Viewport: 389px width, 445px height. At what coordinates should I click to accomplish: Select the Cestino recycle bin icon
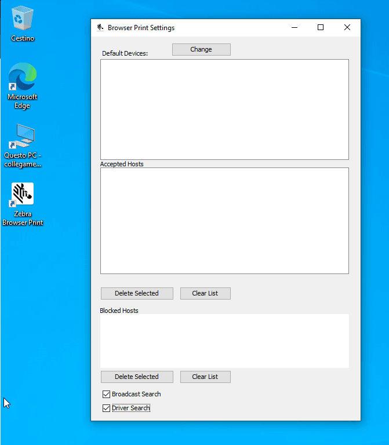pyautogui.click(x=23, y=19)
